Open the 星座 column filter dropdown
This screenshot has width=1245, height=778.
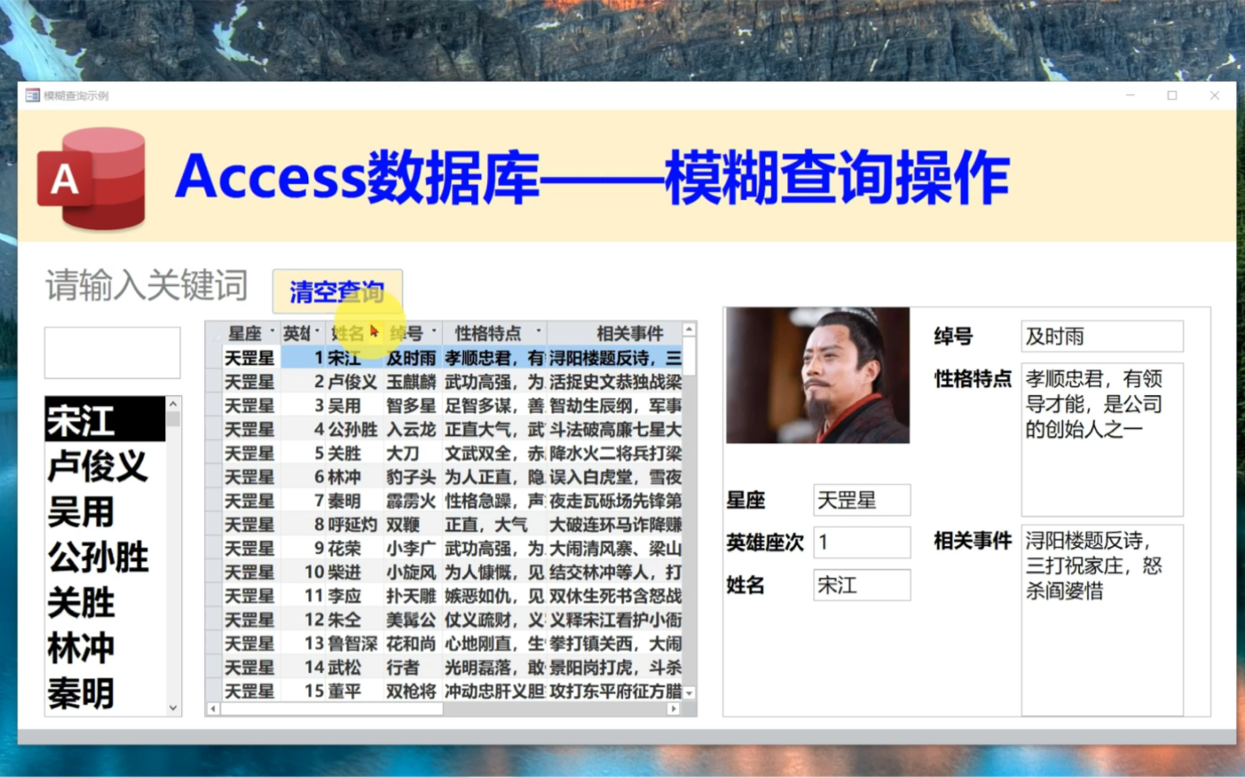(x=272, y=332)
